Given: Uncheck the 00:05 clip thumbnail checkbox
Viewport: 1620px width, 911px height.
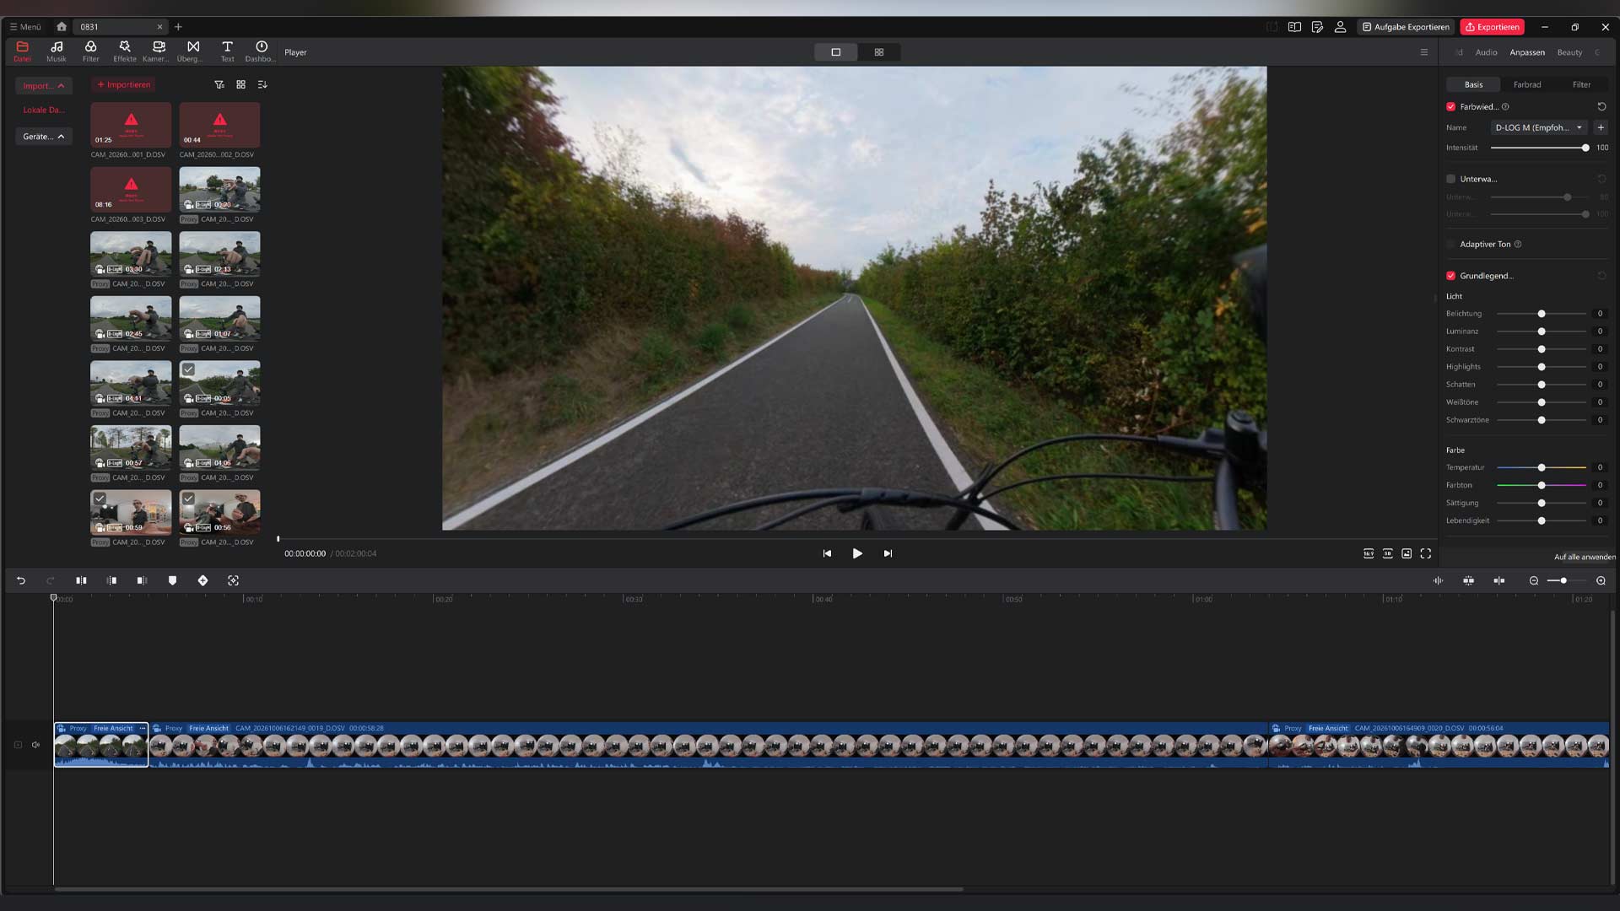Looking at the screenshot, I should 189,369.
